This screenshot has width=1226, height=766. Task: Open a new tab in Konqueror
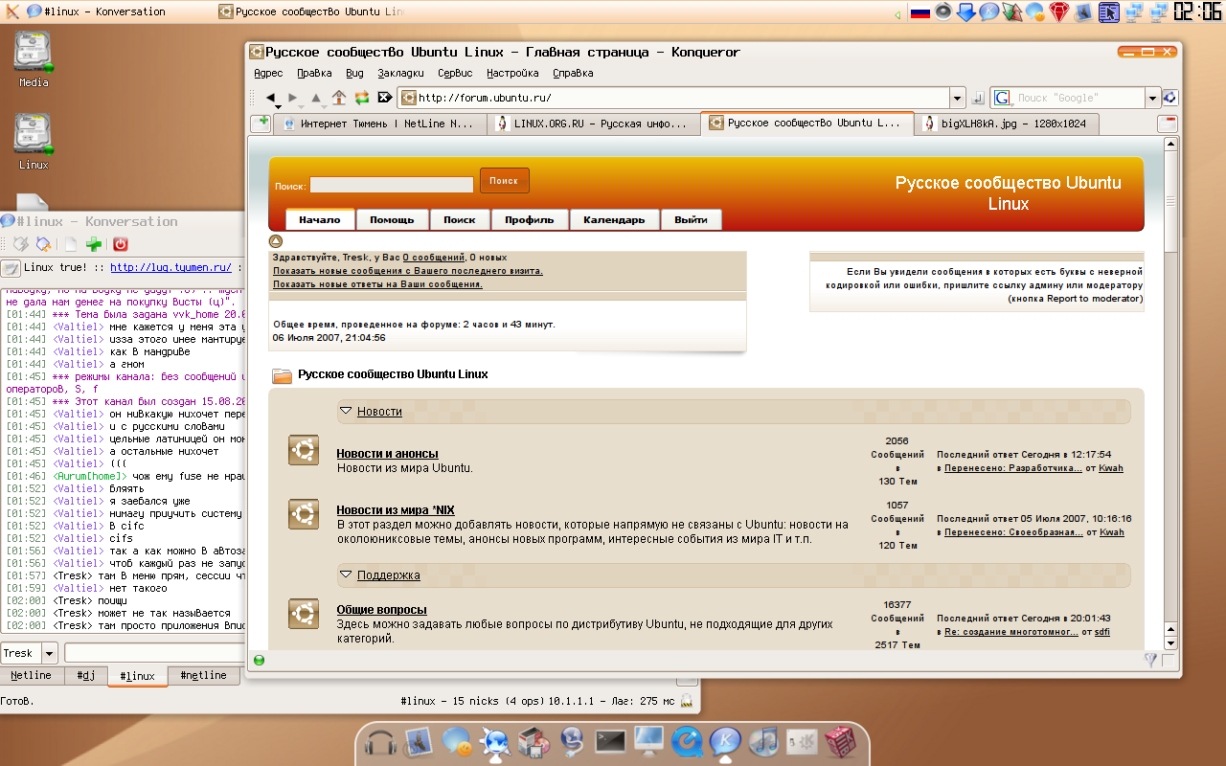260,122
